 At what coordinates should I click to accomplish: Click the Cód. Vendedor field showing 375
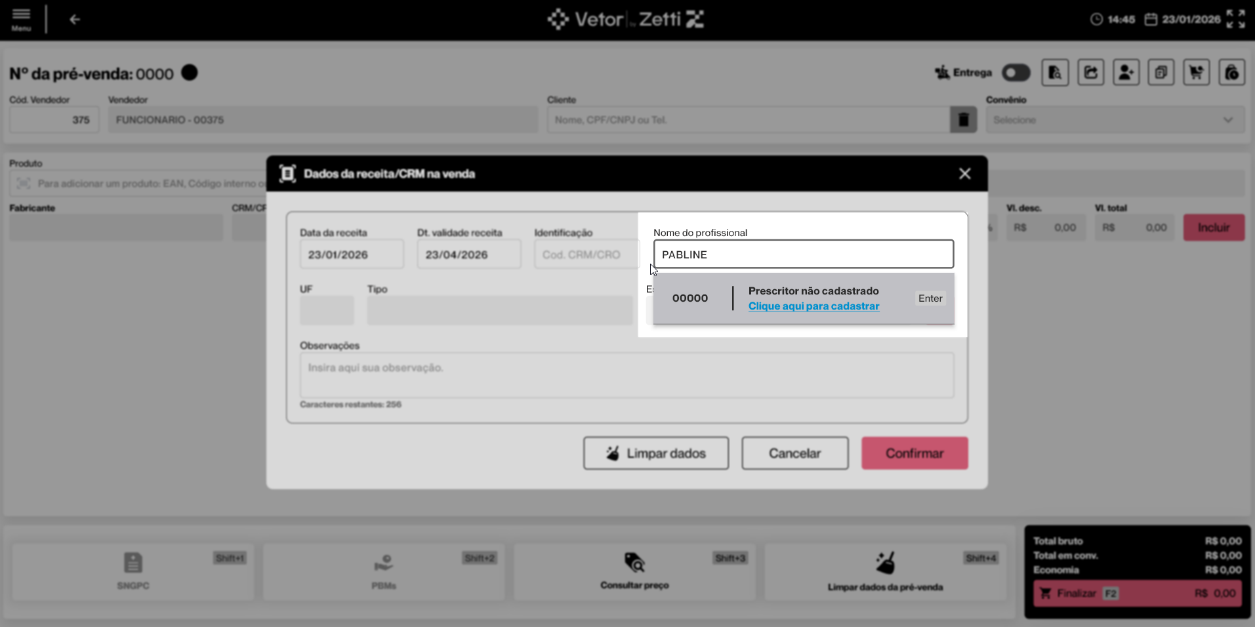pyautogui.click(x=54, y=120)
